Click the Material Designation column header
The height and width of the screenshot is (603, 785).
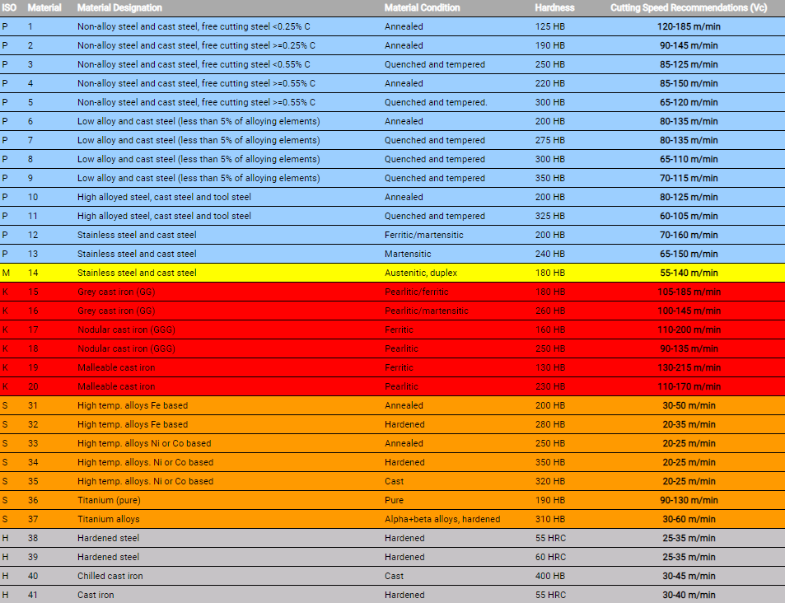click(x=119, y=7)
